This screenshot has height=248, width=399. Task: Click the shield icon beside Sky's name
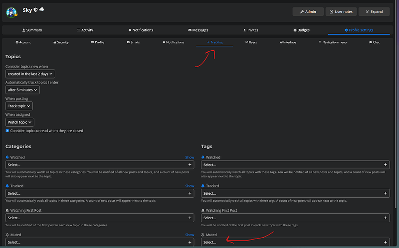(35, 10)
